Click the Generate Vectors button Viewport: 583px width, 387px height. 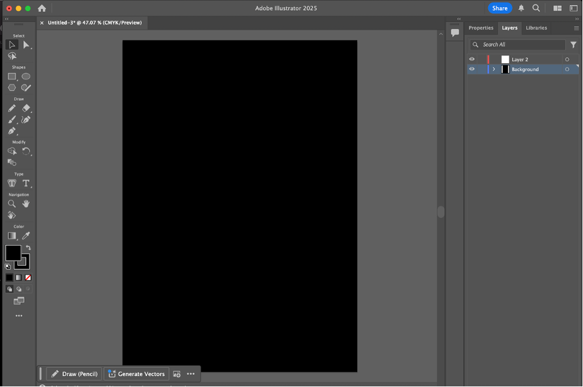point(137,374)
